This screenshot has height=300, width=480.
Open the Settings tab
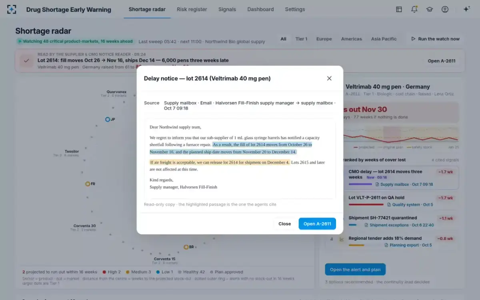coord(295,9)
